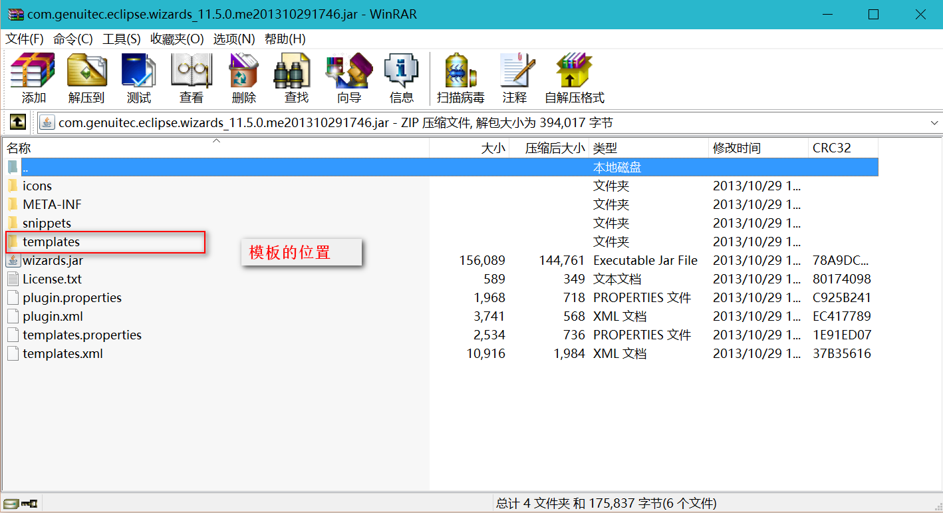The image size is (943, 513).
Task: Click the templates.xml file icon
Action: click(x=13, y=353)
